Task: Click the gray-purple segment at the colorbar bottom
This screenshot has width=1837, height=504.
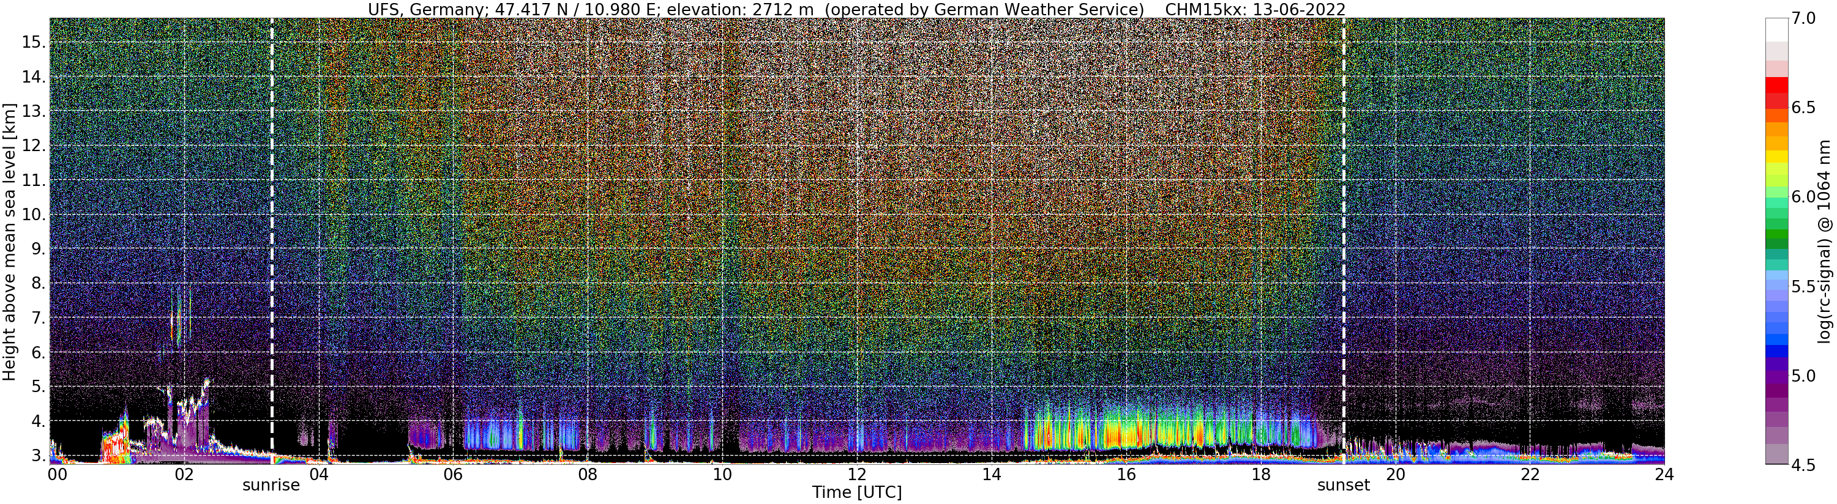Action: tap(1777, 454)
